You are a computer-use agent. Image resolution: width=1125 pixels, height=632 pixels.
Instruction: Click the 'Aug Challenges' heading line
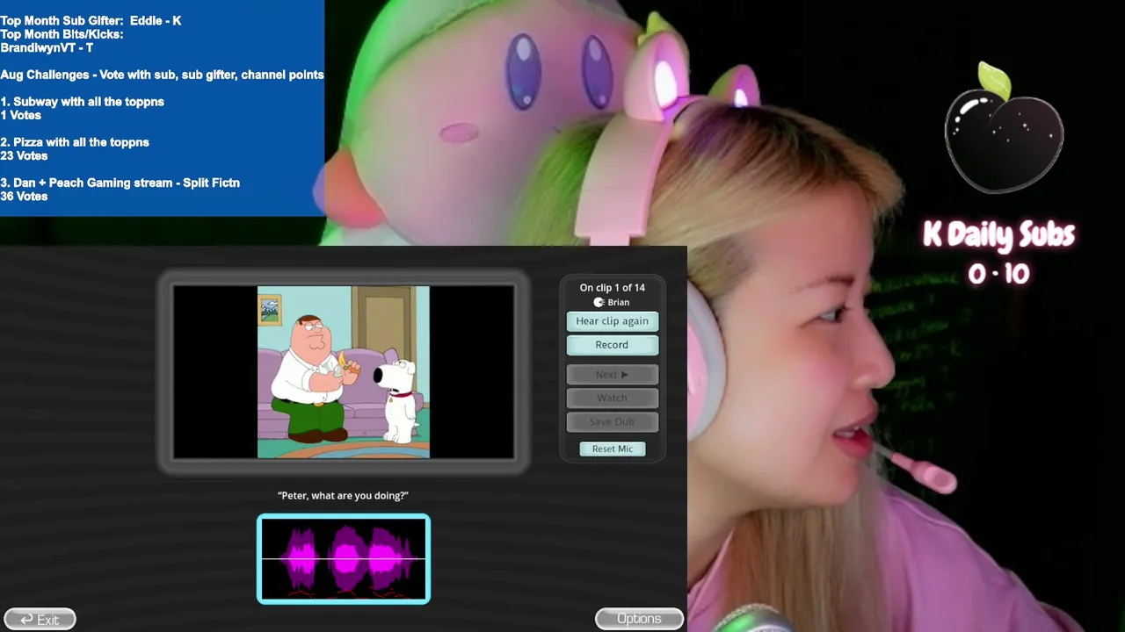[163, 75]
